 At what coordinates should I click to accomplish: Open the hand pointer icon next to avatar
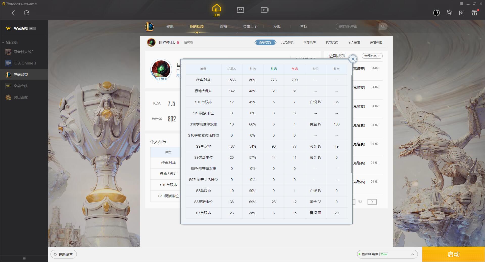449,13
